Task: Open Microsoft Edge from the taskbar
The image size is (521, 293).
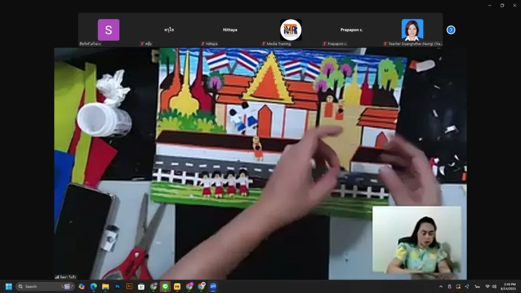Action: coord(94,286)
